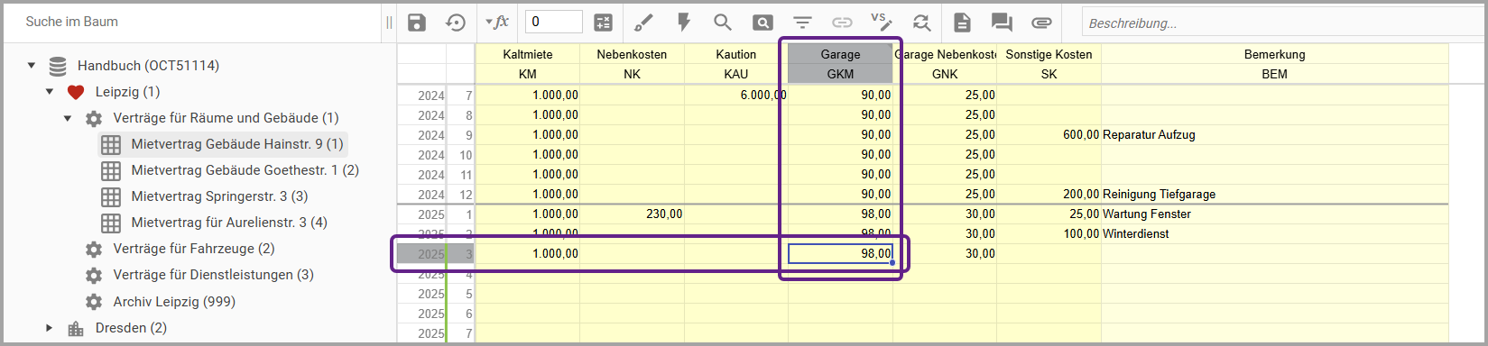Click the Kaltmiete column header
The height and width of the screenshot is (346, 1488).
pos(528,54)
